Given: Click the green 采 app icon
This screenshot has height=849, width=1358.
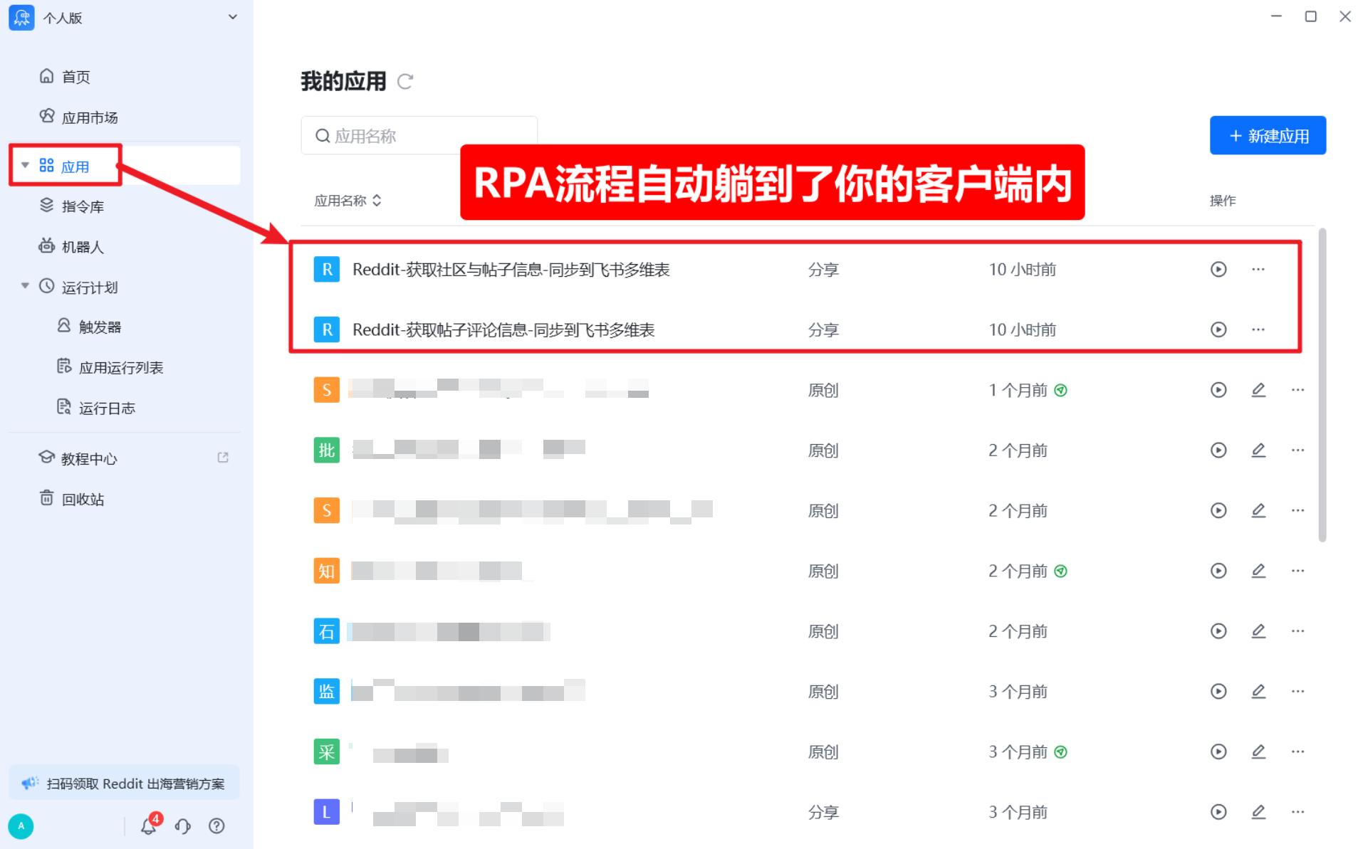Looking at the screenshot, I should coord(326,752).
